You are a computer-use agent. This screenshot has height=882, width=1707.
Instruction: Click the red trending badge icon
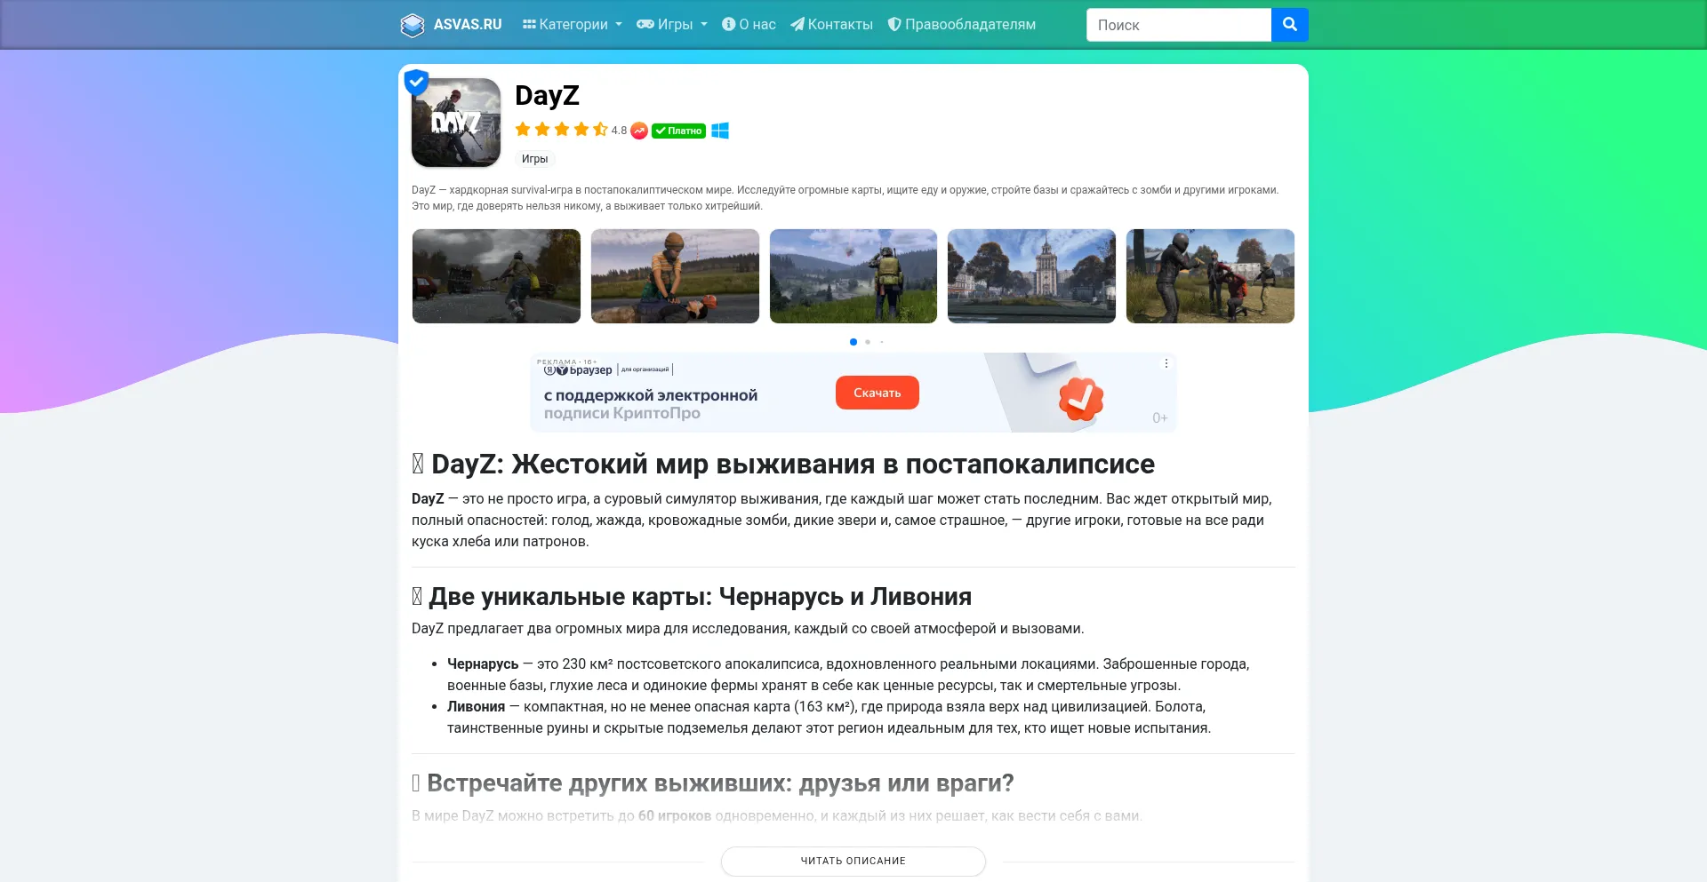coord(639,131)
